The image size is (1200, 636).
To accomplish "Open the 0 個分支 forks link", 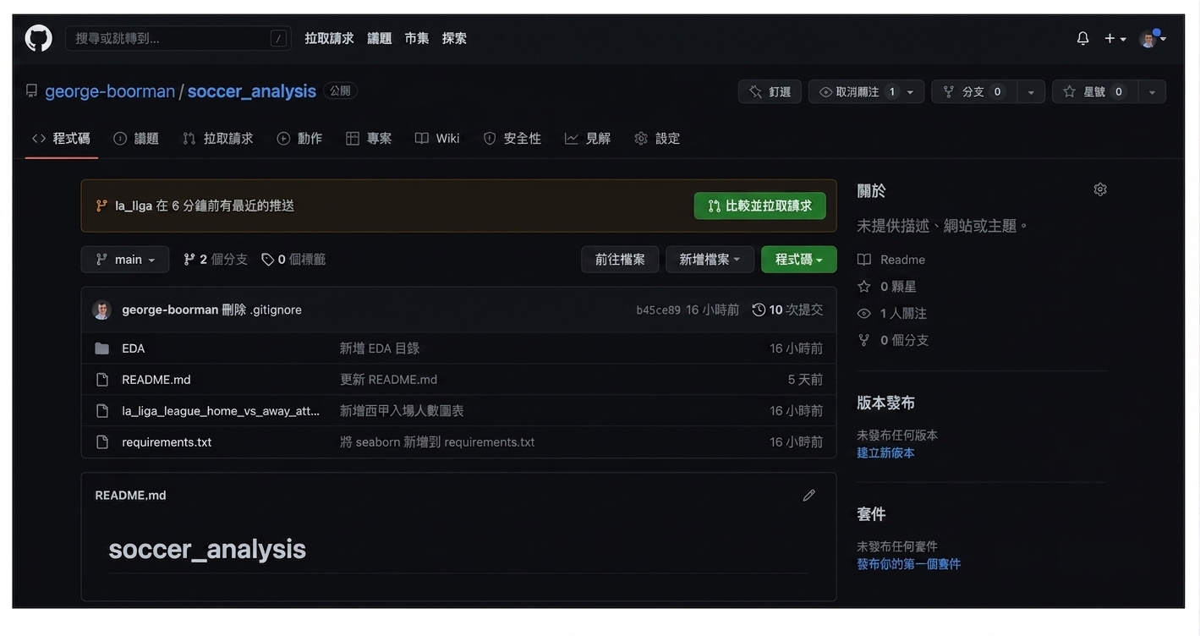I will tap(893, 340).
